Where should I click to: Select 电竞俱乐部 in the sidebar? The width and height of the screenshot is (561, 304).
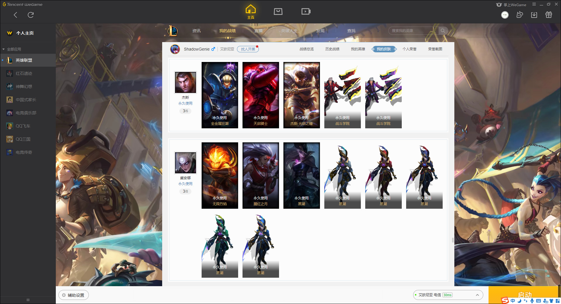(x=28, y=113)
